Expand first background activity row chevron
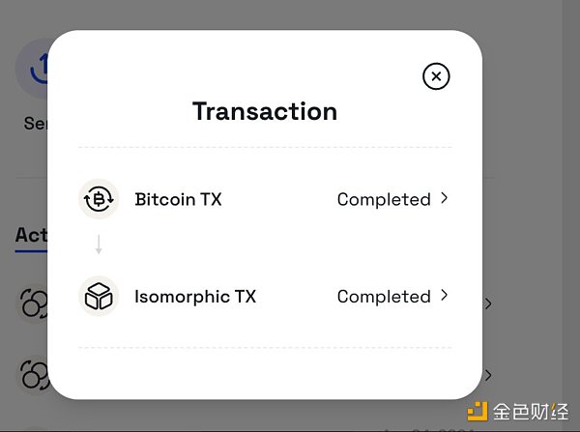Viewport: 580px width, 432px height. tap(489, 303)
